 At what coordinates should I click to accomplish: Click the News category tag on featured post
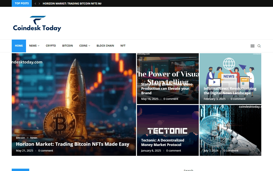(34, 138)
